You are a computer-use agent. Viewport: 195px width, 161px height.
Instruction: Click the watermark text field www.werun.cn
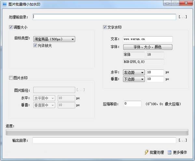click(x=148, y=39)
